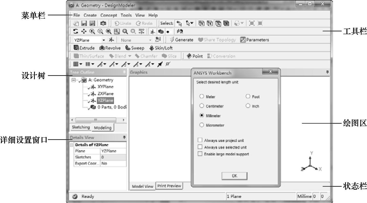Pin the Details View panel
This screenshot has height=203, width=367.
point(124,137)
